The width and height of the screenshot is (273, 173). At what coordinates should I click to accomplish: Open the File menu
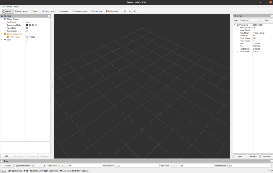coord(3,7)
